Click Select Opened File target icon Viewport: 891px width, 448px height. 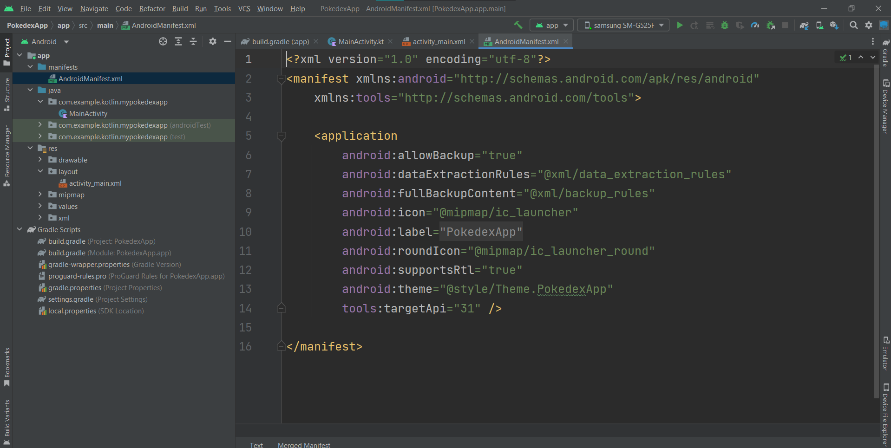coord(163,42)
